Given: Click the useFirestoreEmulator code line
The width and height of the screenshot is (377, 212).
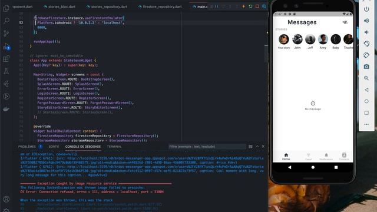Looking at the screenshot, I should click(x=79, y=18).
